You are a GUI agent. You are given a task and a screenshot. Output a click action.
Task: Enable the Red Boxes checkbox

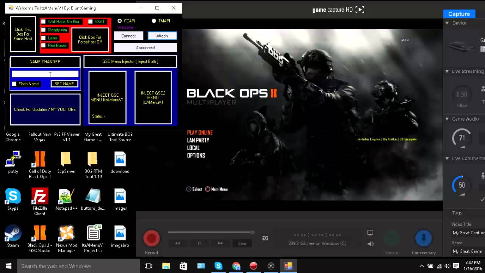44,45
